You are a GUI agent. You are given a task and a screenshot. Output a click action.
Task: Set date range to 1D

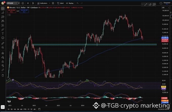pyautogui.click(x=9, y=109)
